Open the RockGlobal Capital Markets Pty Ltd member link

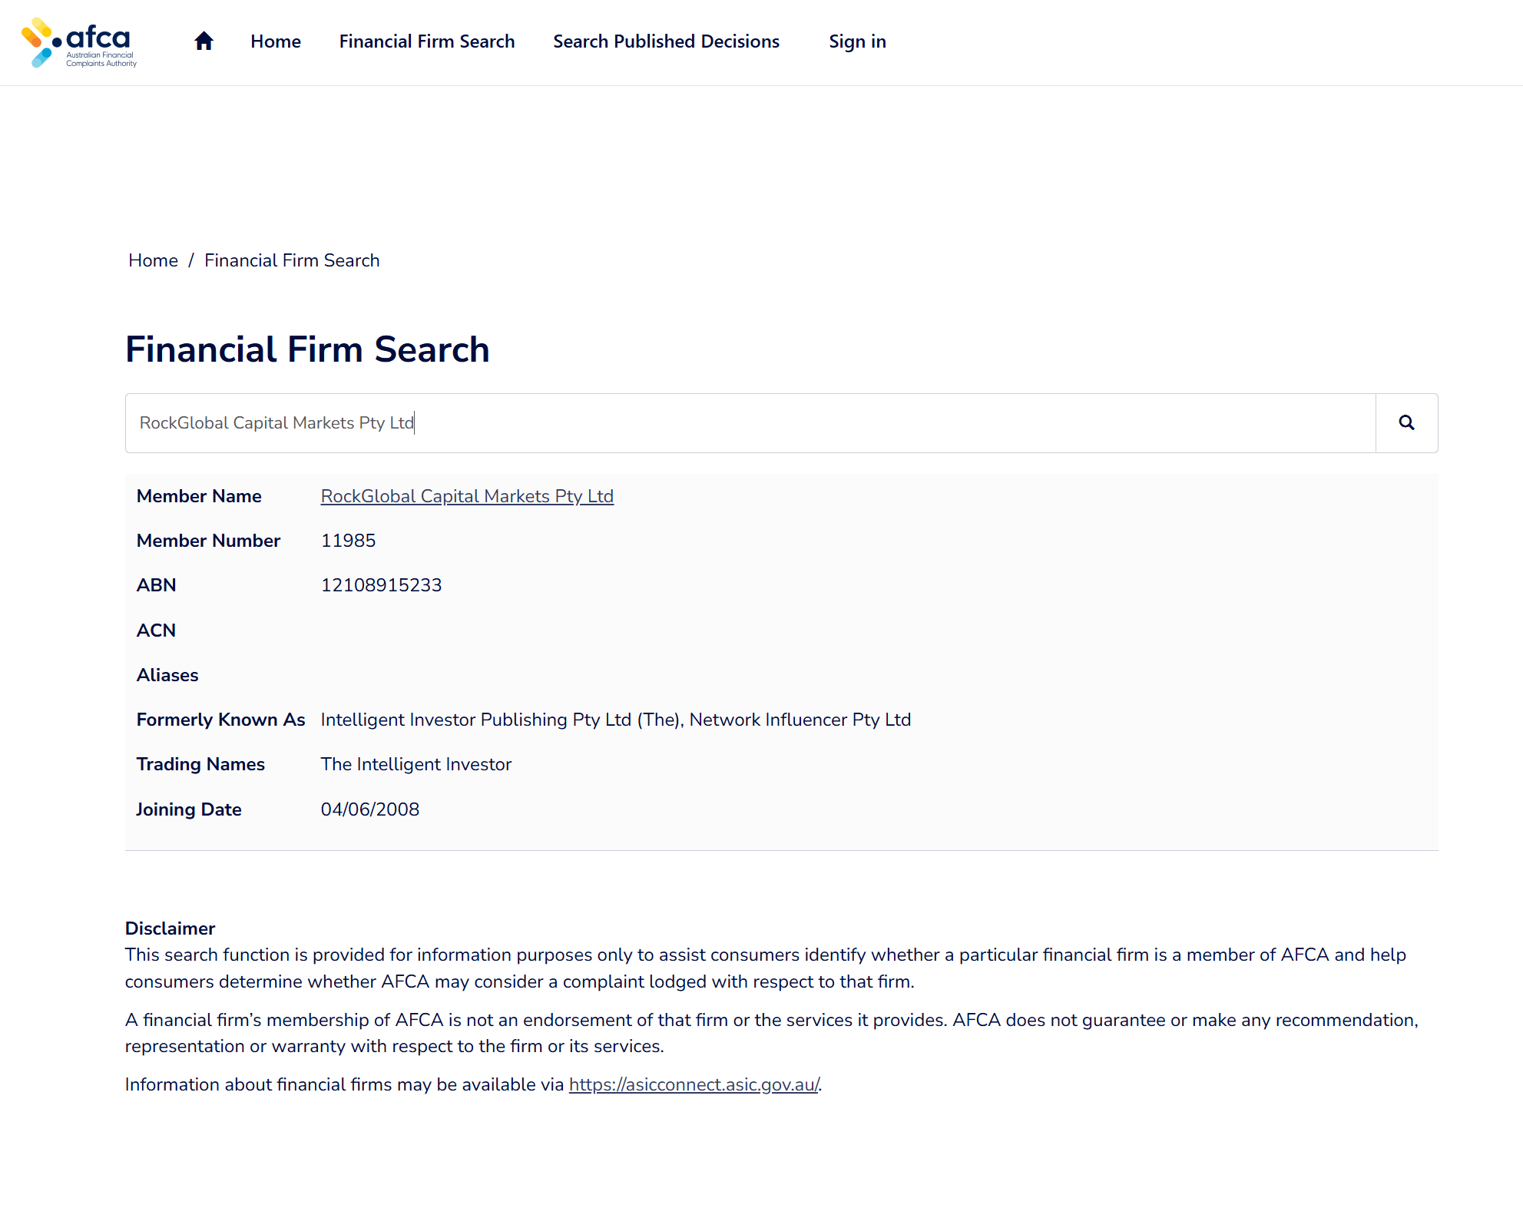466,496
